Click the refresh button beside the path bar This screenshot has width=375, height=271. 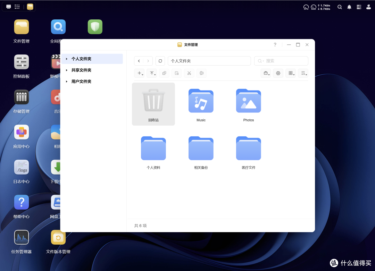click(160, 61)
